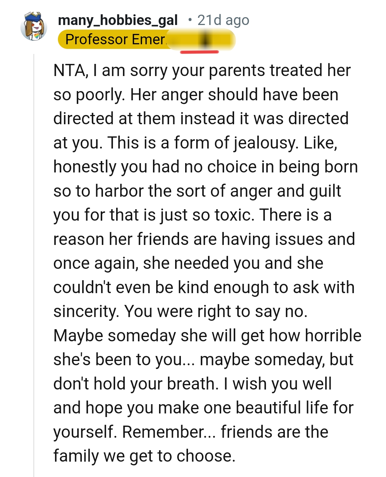Click the bullet dot before the timestamp

click(190, 20)
